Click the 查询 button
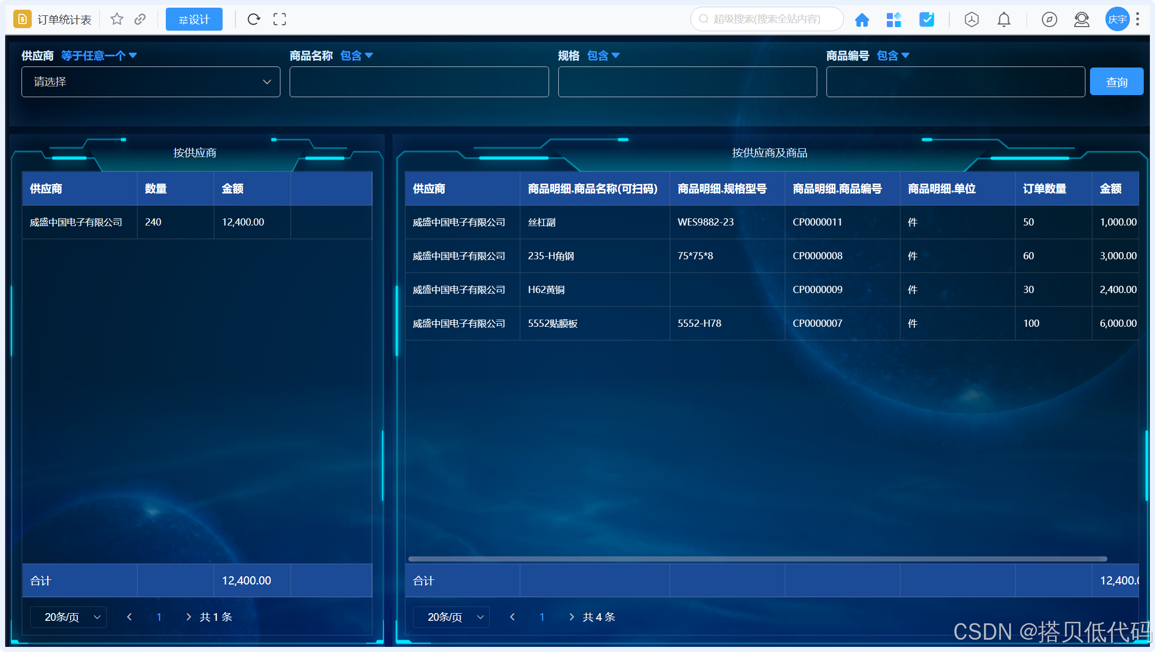Image resolution: width=1155 pixels, height=652 pixels. point(1116,82)
